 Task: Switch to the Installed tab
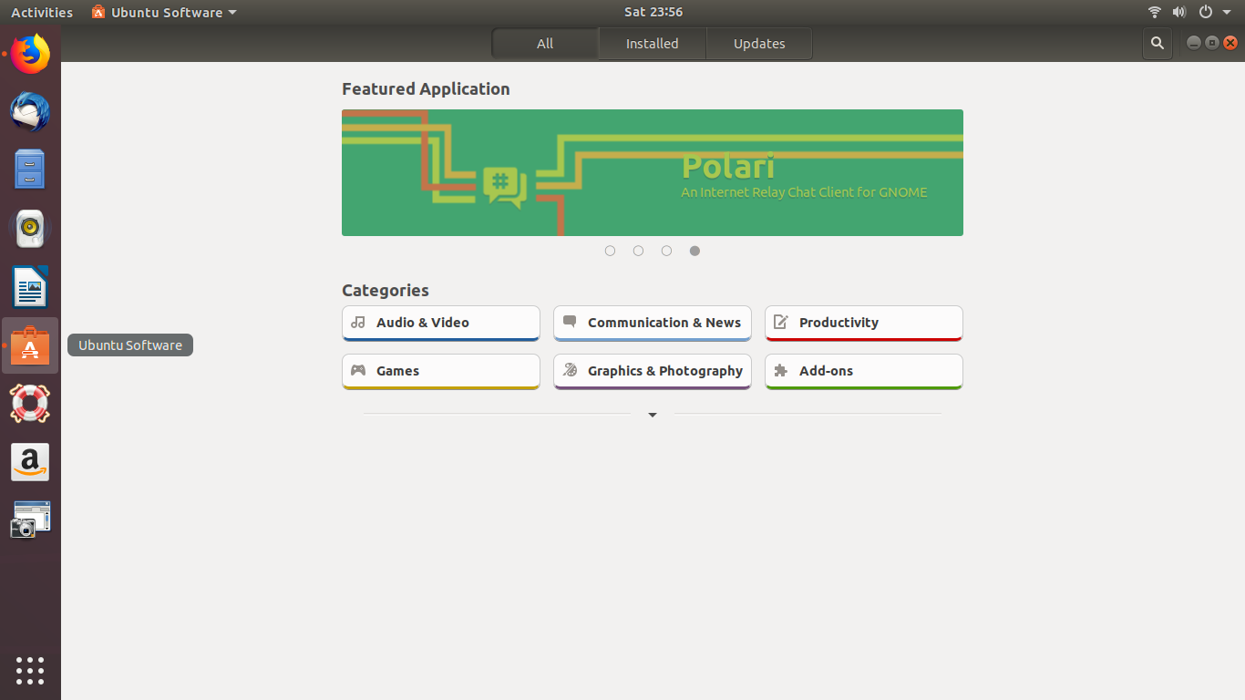click(x=652, y=44)
